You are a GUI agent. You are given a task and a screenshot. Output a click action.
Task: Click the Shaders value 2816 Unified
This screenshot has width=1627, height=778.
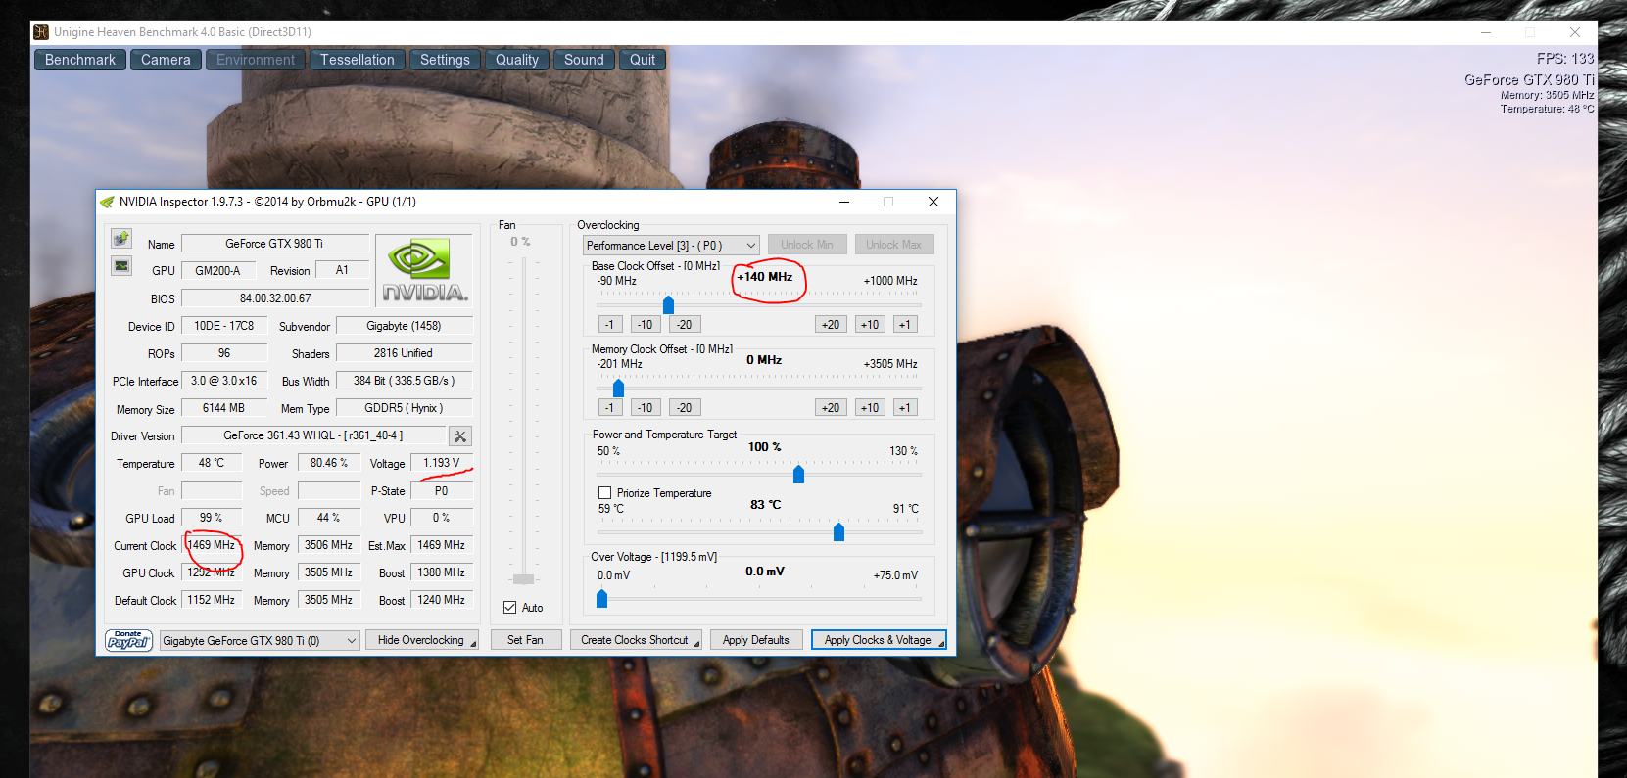point(405,353)
